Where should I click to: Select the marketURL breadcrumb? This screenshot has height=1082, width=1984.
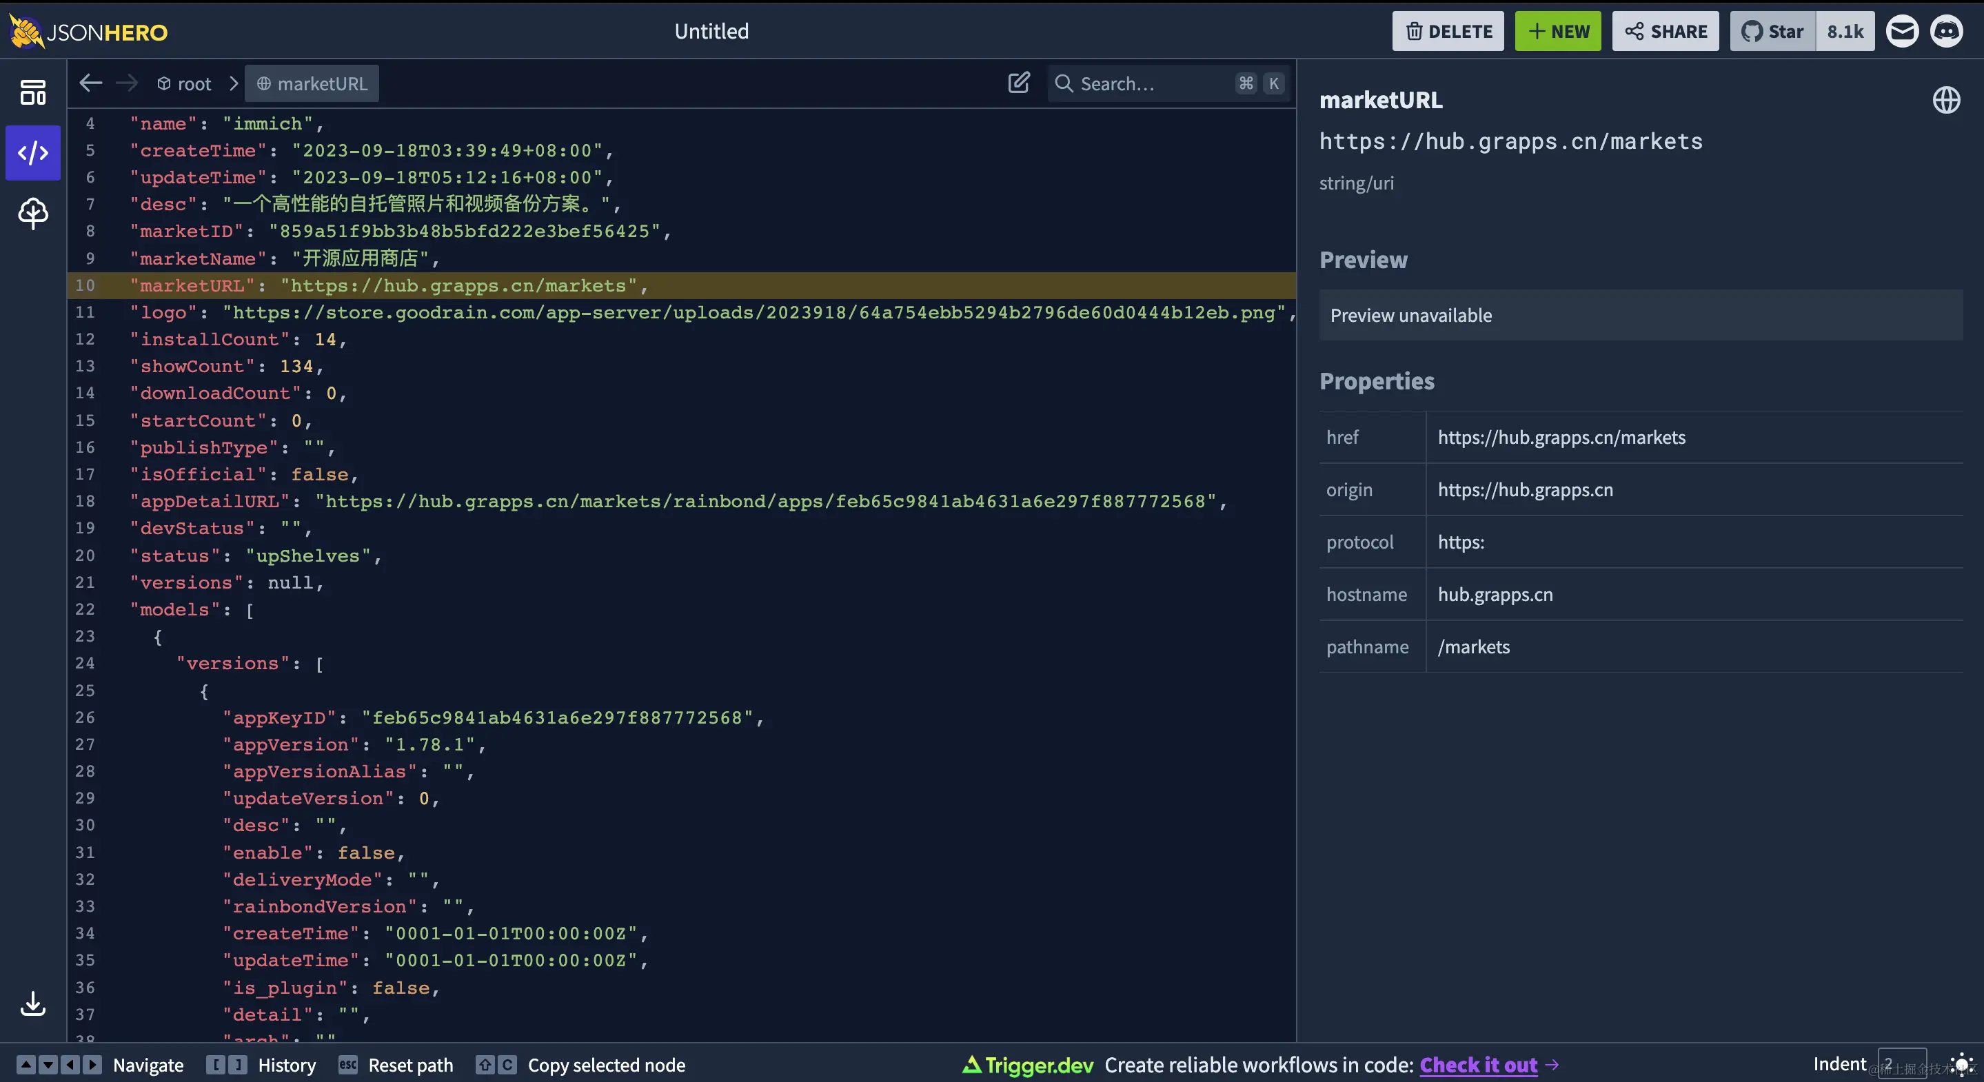point(312,83)
